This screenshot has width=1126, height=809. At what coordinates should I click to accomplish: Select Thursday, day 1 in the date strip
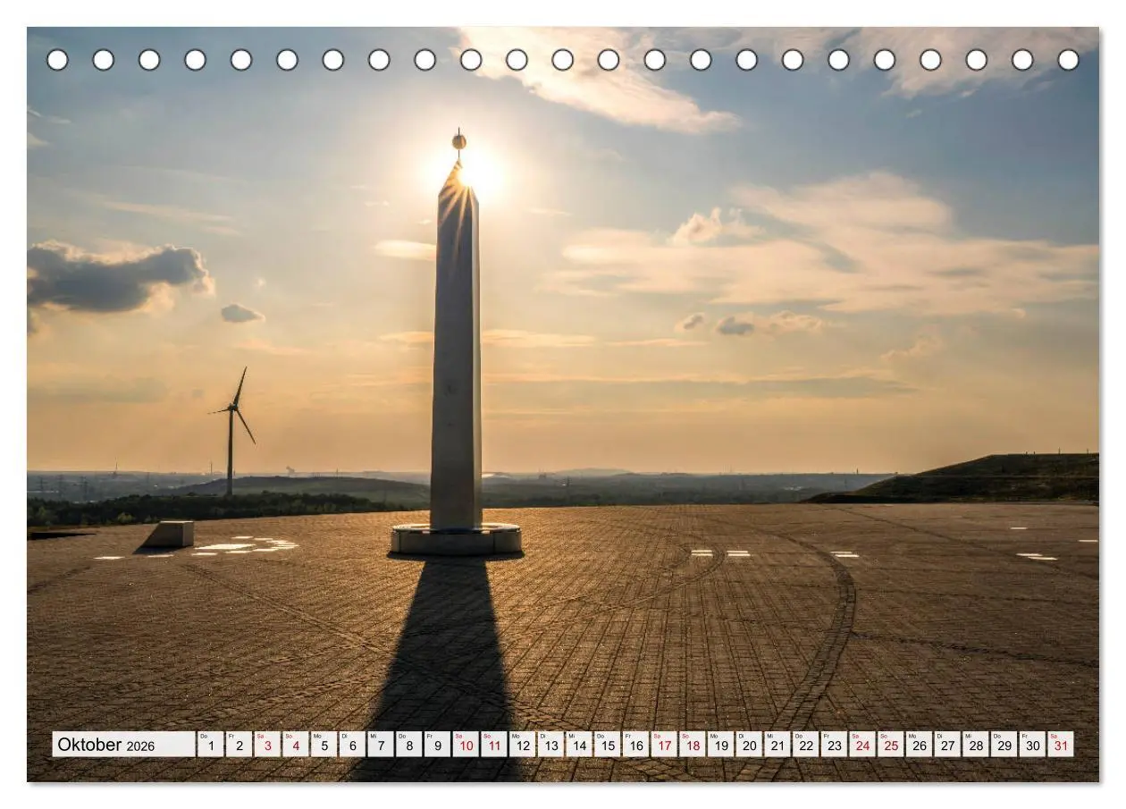tap(210, 744)
